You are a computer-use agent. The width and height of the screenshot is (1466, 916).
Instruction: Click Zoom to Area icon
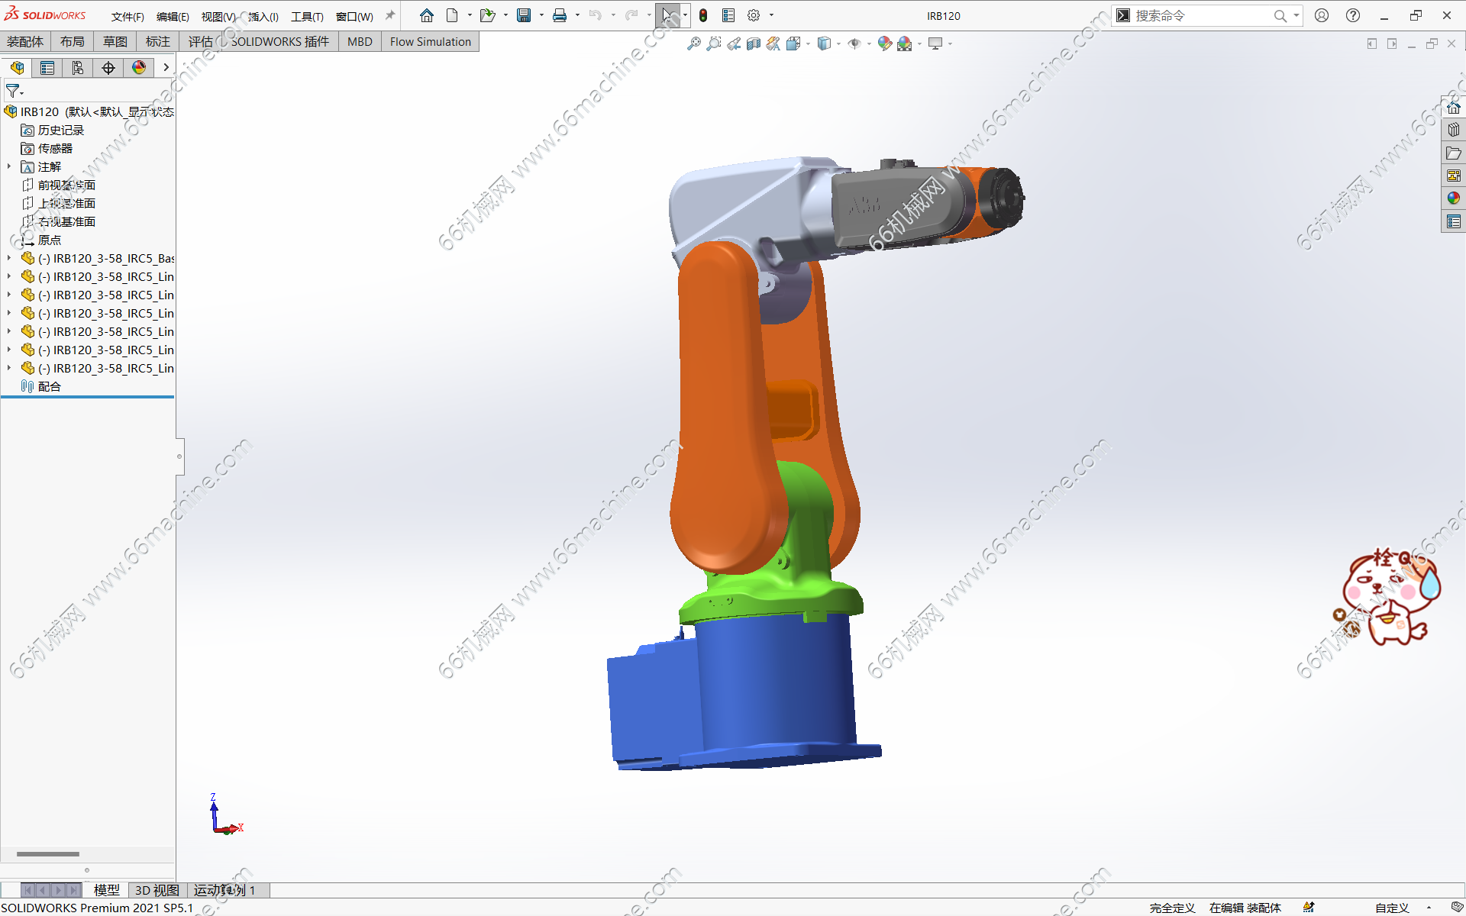click(x=714, y=44)
